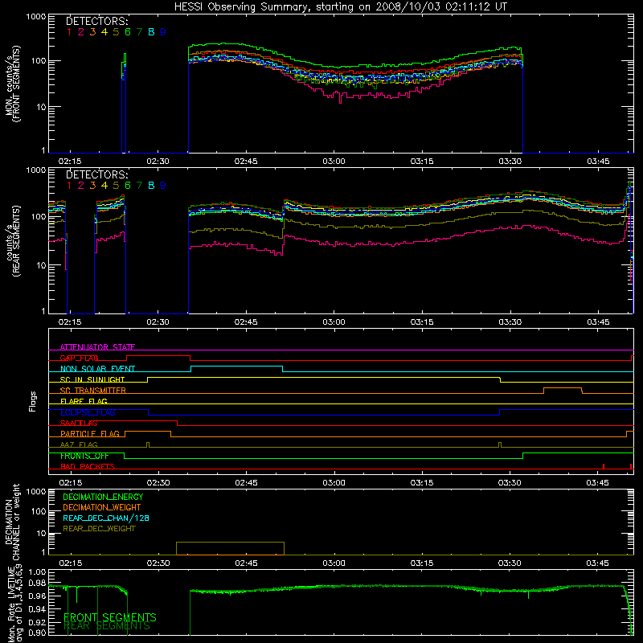
Task: Click detector 3 in rear segments legend
Action: 92,186
